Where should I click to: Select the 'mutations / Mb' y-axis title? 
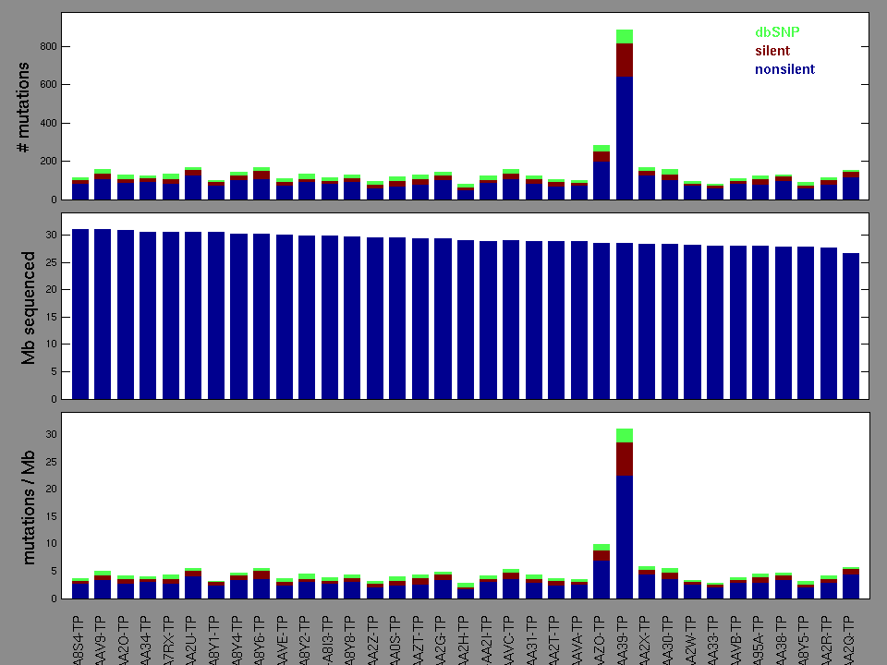(x=29, y=505)
